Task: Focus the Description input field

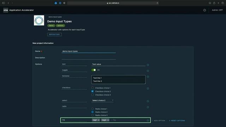Action: pos(89,58)
